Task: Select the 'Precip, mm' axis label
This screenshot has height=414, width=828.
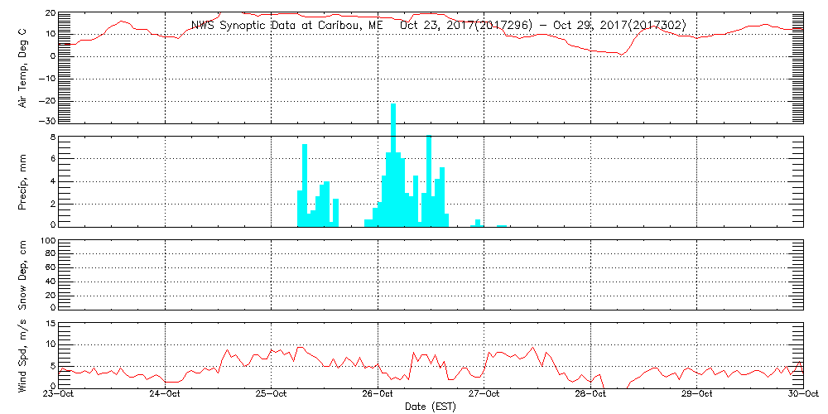Action: click(x=23, y=181)
